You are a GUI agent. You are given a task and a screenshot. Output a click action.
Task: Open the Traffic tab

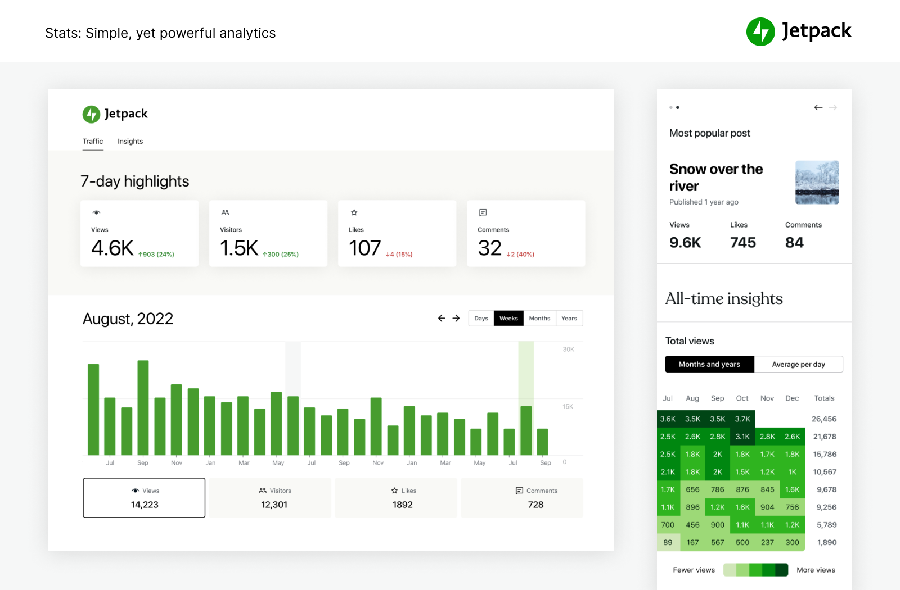pyautogui.click(x=93, y=142)
